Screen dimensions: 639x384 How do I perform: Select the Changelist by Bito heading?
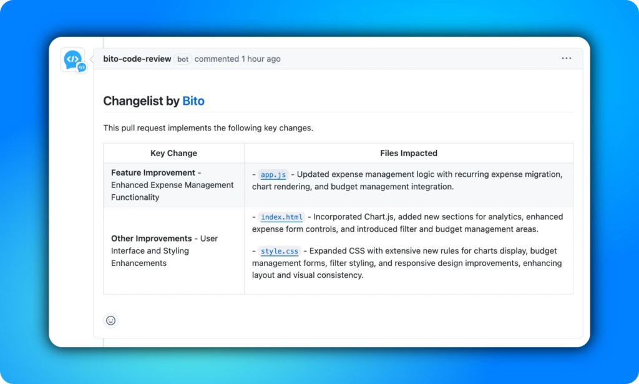pos(155,101)
